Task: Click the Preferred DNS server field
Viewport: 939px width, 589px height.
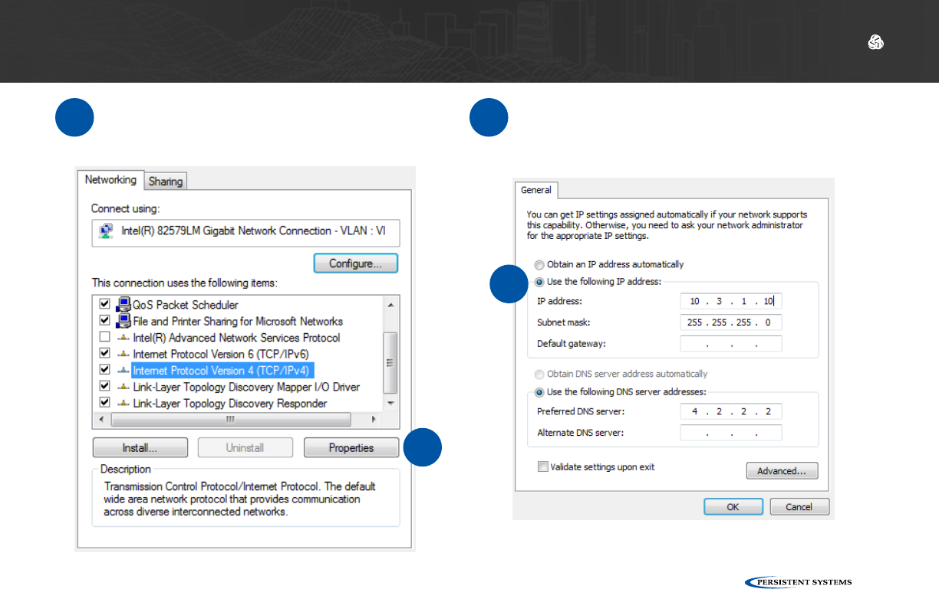Action: (x=731, y=411)
